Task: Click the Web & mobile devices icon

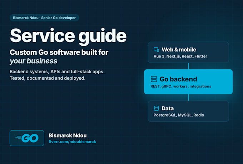Action: (x=156, y=50)
